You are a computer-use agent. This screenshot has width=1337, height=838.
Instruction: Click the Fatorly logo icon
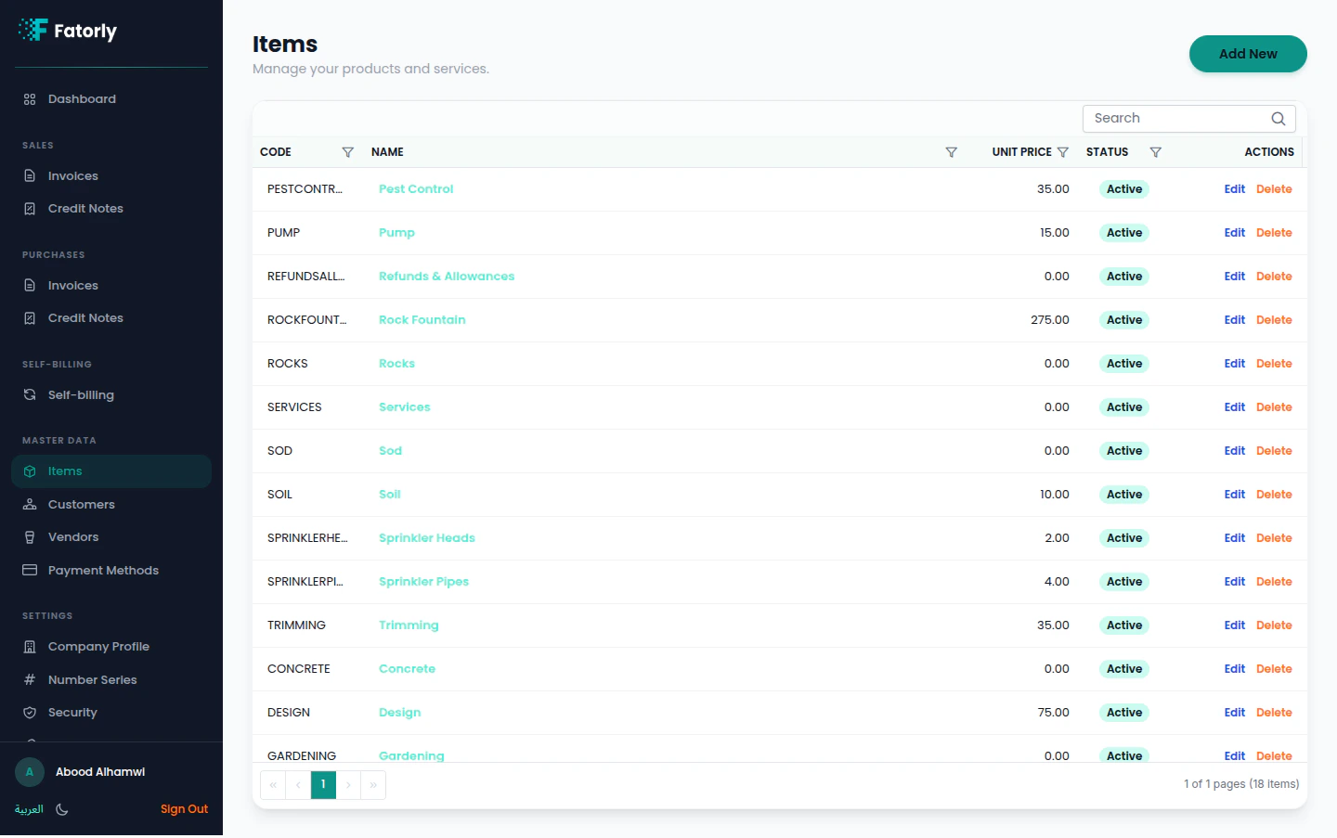pos(32,30)
